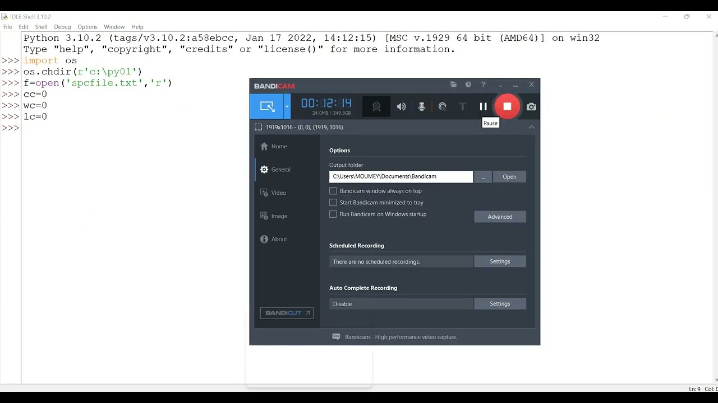Image resolution: width=718 pixels, height=403 pixels.
Task: Click 'Ln: 9' status bar entry
Action: [694, 389]
